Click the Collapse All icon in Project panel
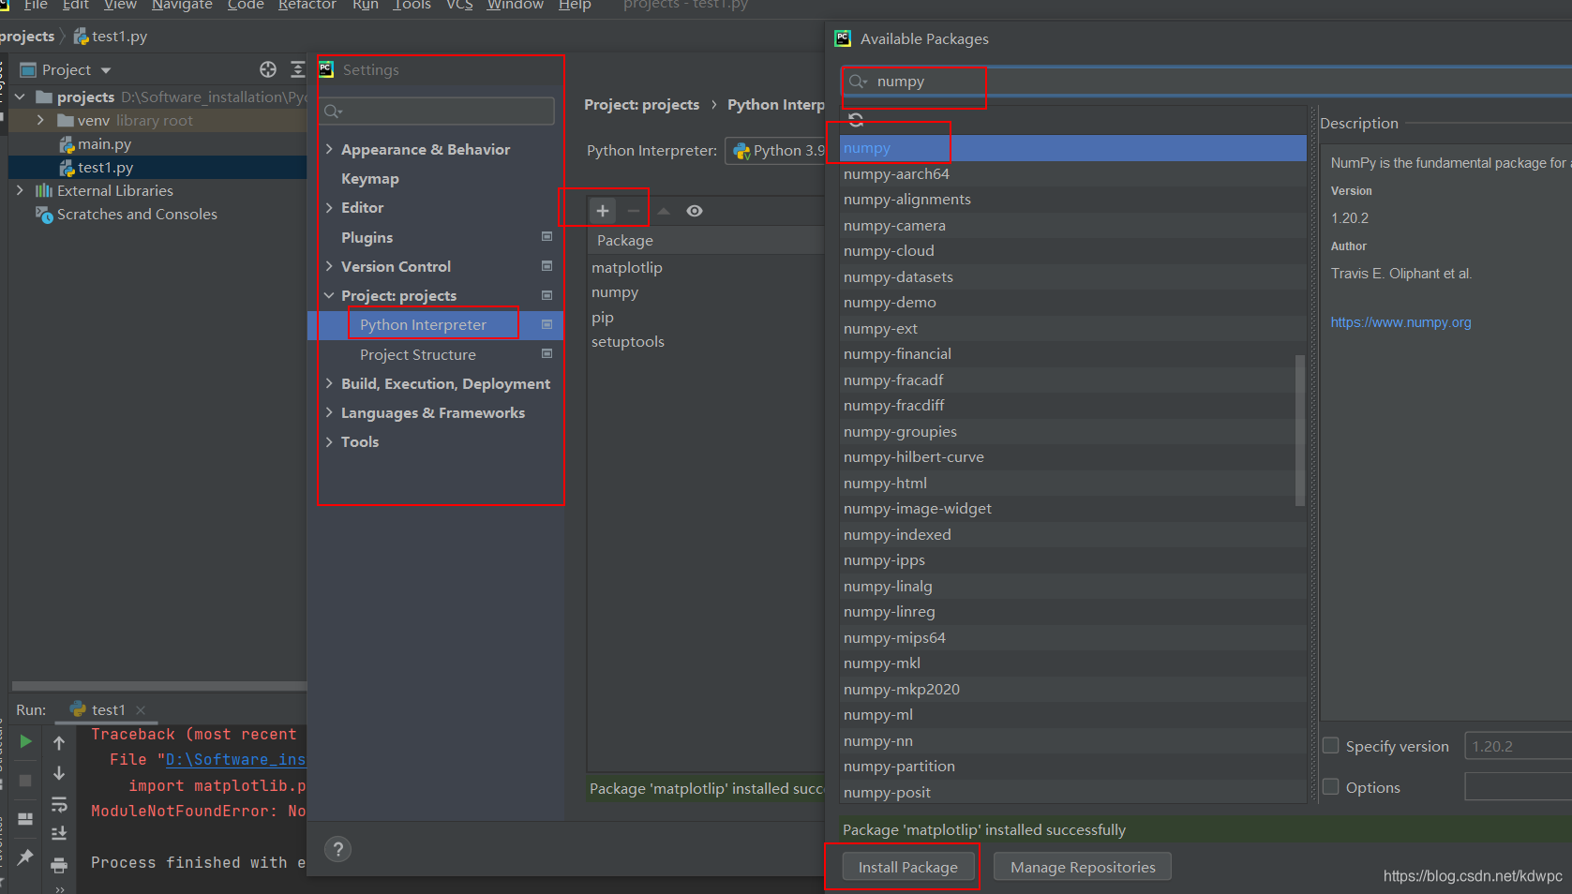This screenshot has width=1572, height=894. (297, 69)
